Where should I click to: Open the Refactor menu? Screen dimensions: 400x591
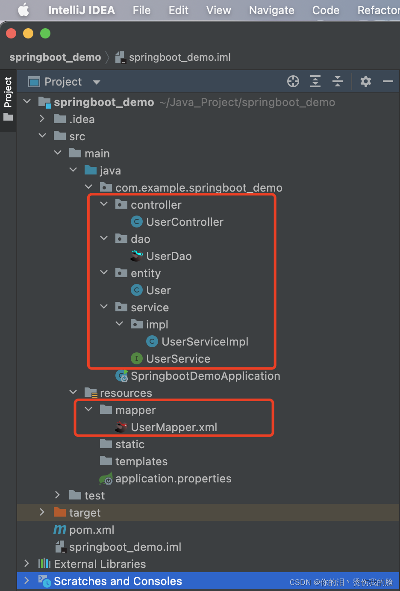coord(379,10)
